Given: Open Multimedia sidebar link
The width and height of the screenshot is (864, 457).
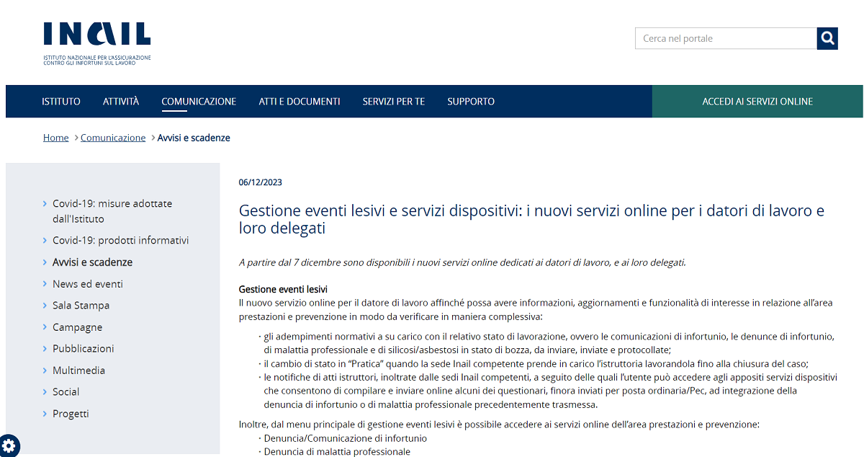Looking at the screenshot, I should [x=79, y=371].
